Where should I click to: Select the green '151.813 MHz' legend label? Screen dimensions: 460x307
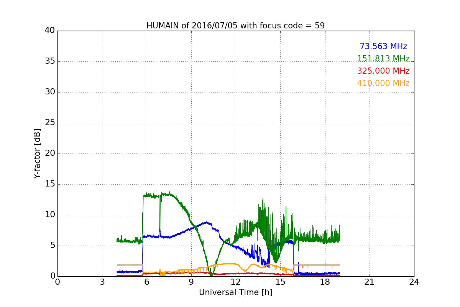pyautogui.click(x=383, y=59)
